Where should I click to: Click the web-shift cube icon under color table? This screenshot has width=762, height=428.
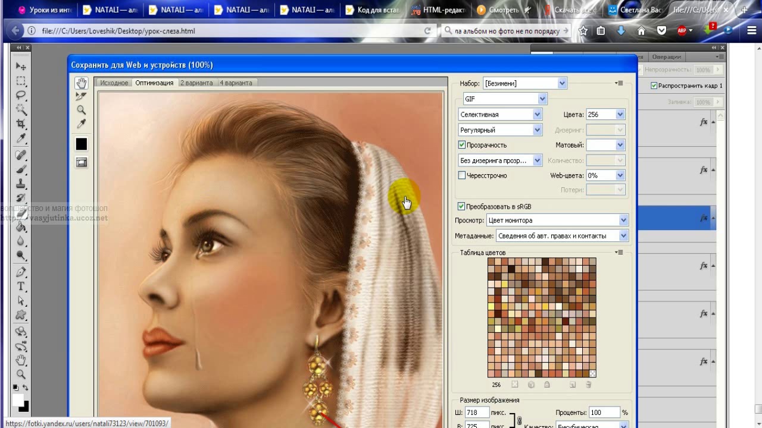coord(531,385)
